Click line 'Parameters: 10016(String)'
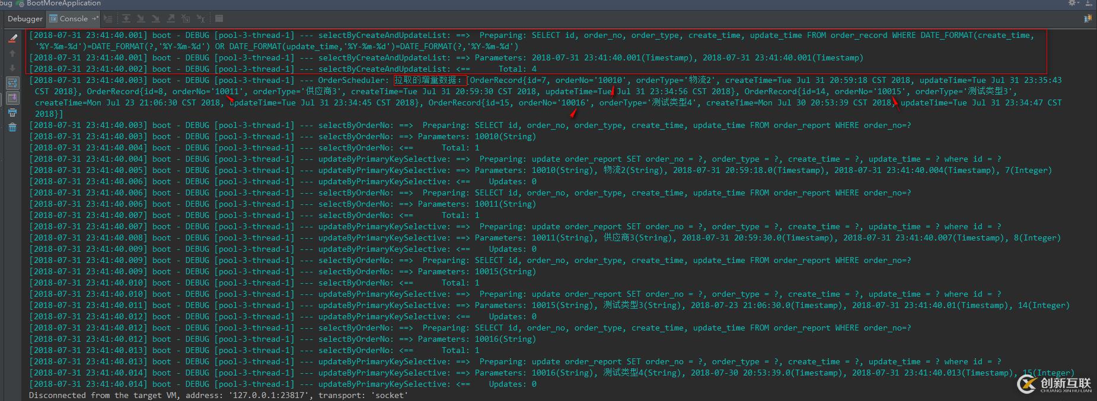 point(282,339)
